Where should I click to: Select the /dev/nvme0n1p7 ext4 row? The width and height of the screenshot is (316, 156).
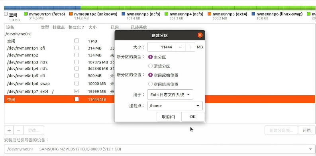[160, 92]
